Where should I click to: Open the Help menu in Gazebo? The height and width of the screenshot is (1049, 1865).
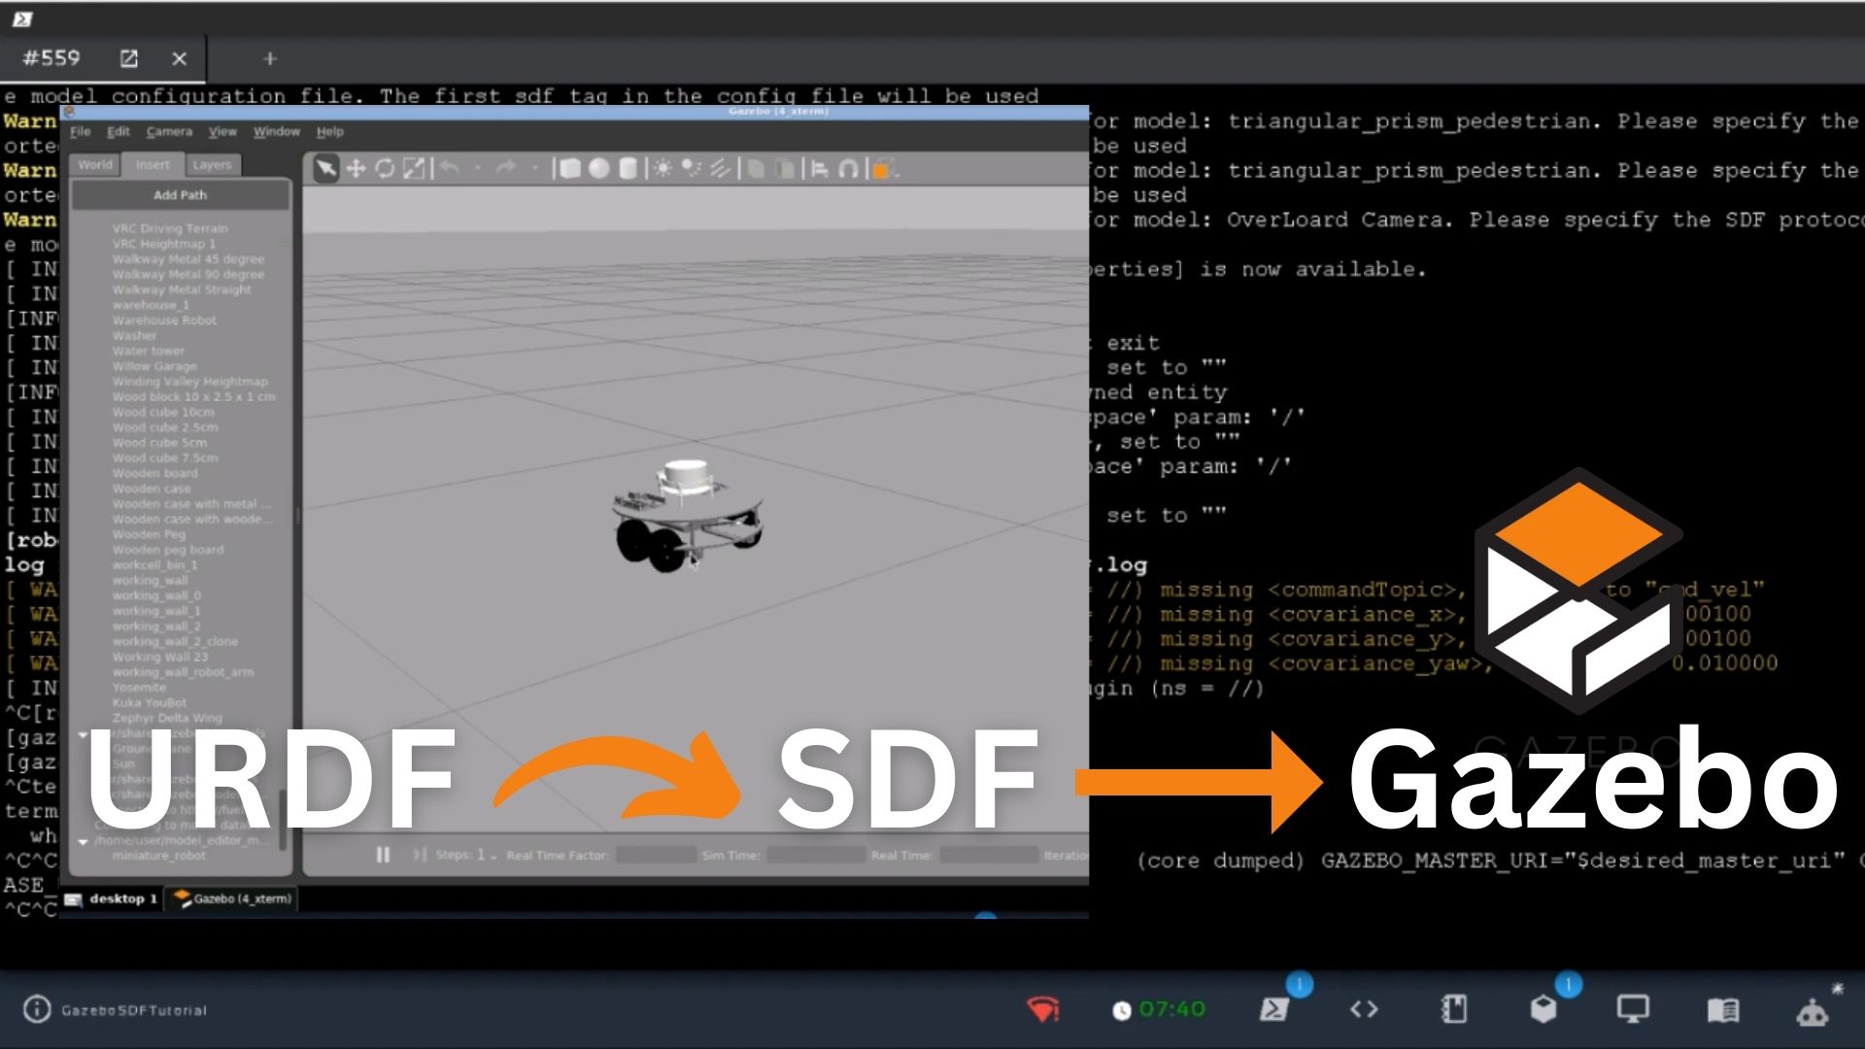[330, 131]
